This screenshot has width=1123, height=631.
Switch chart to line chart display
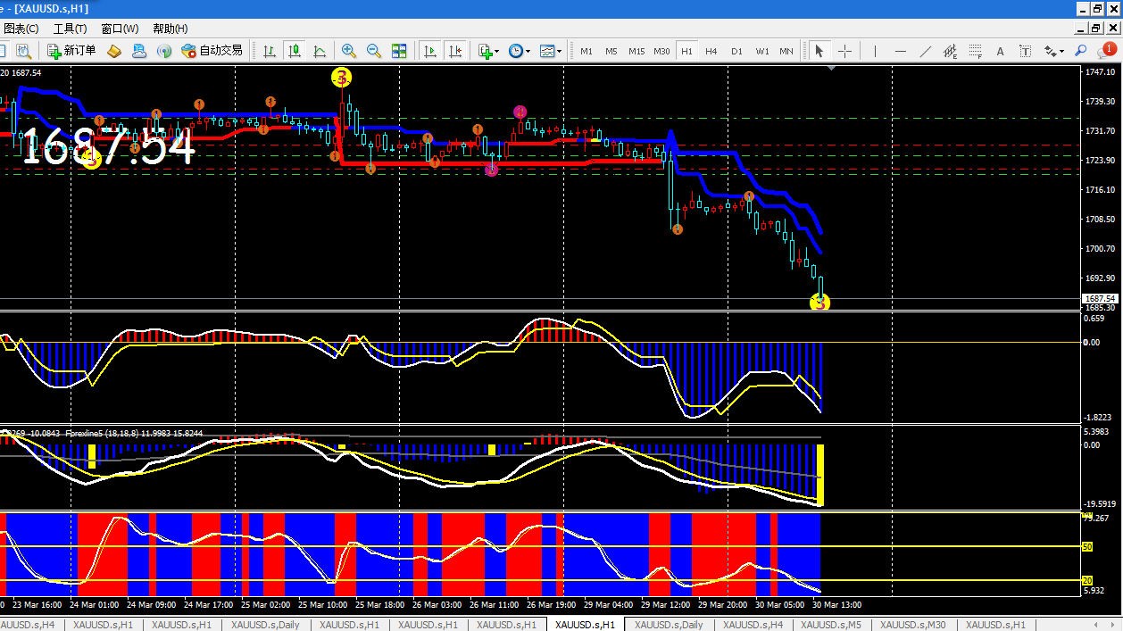(x=320, y=51)
